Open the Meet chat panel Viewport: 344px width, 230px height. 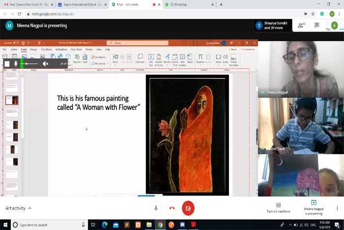pyautogui.click(x=316, y=25)
